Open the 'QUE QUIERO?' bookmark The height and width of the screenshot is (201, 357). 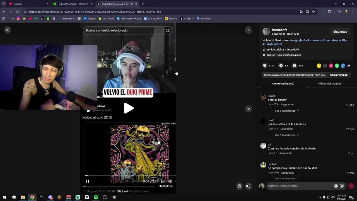153,19
